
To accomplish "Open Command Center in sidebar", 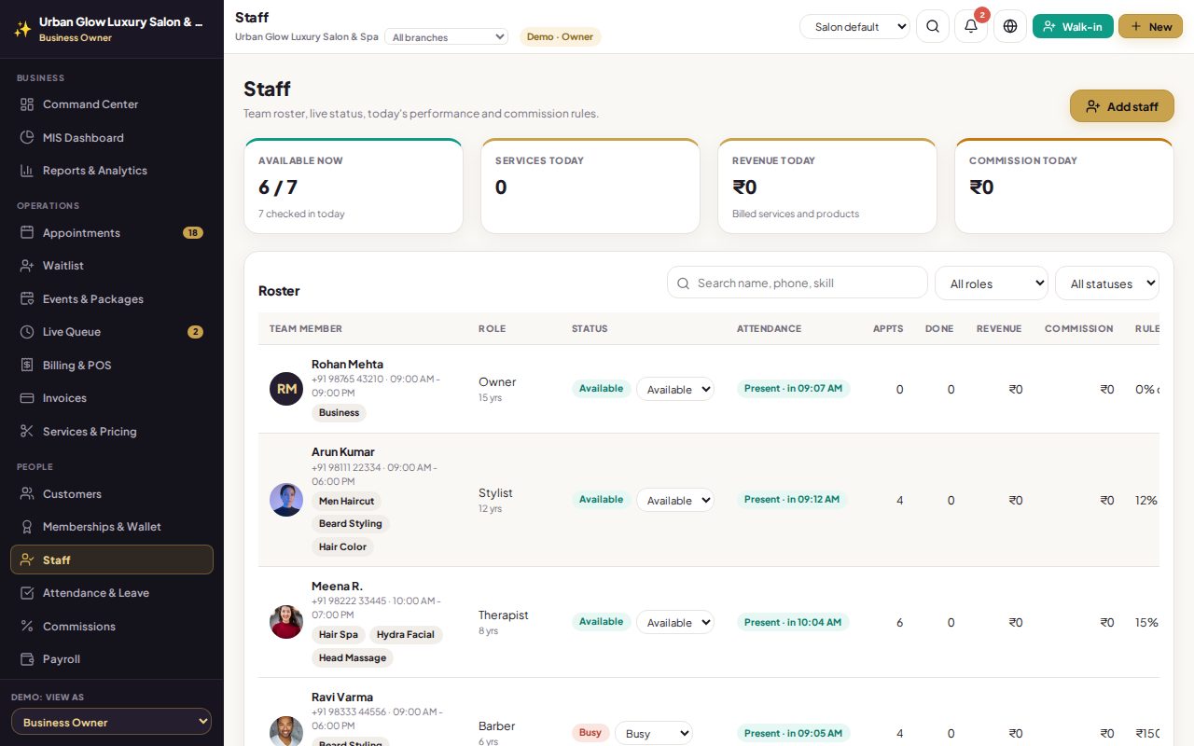I will [112, 104].
